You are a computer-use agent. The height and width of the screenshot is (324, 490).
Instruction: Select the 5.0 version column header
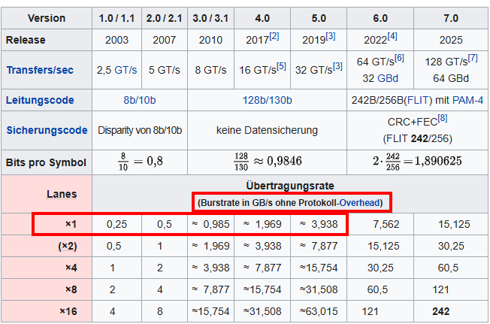[319, 18]
